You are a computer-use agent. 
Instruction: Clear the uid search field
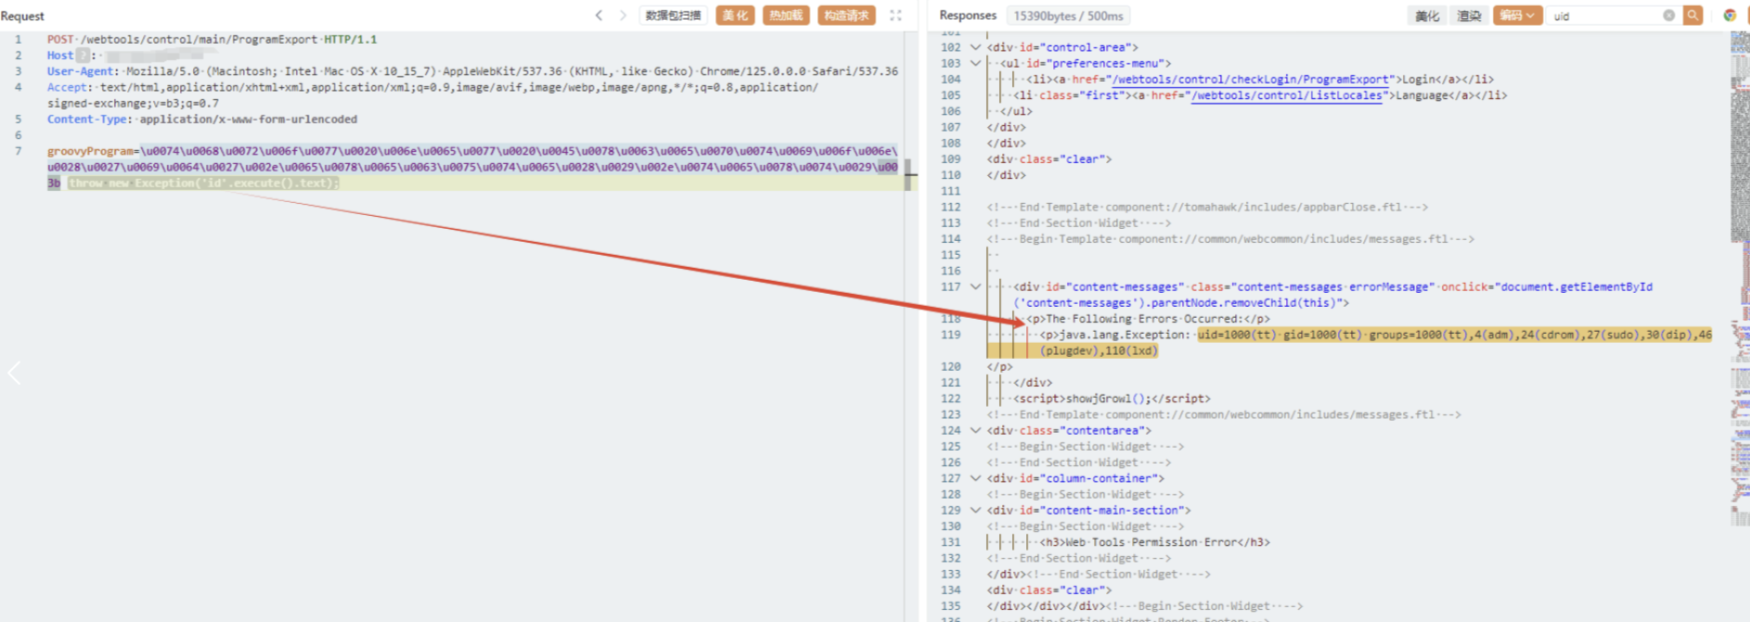coord(1668,15)
